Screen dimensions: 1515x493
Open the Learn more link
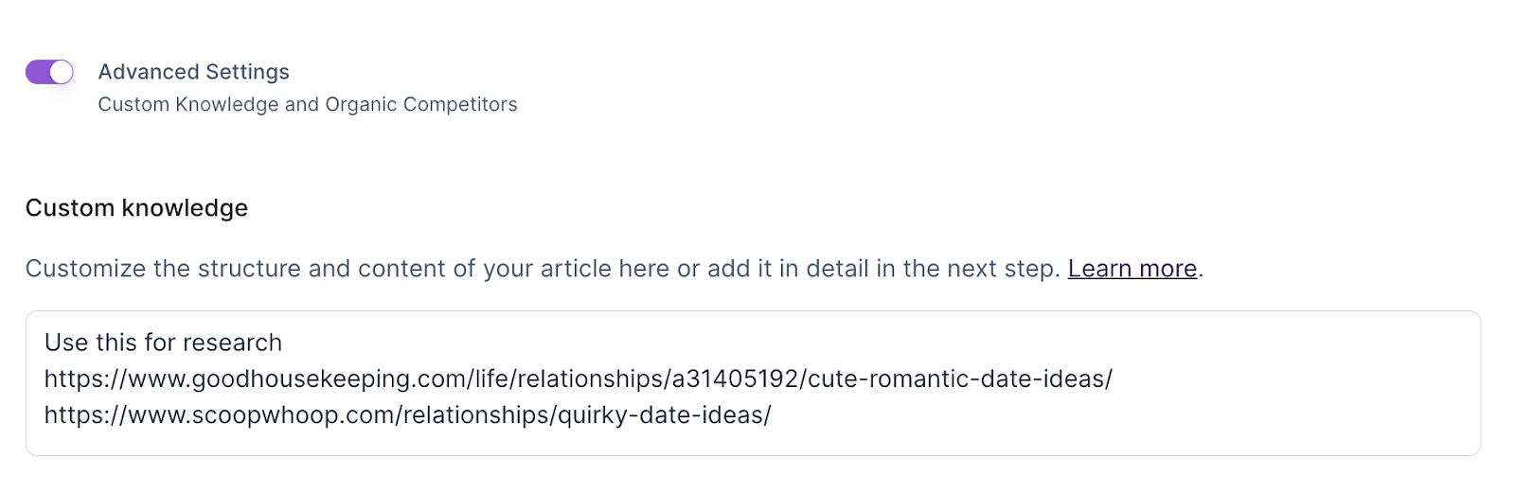coord(1132,269)
